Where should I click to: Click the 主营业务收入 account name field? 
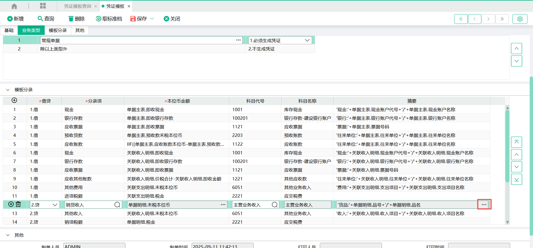pyautogui.click(x=308, y=205)
